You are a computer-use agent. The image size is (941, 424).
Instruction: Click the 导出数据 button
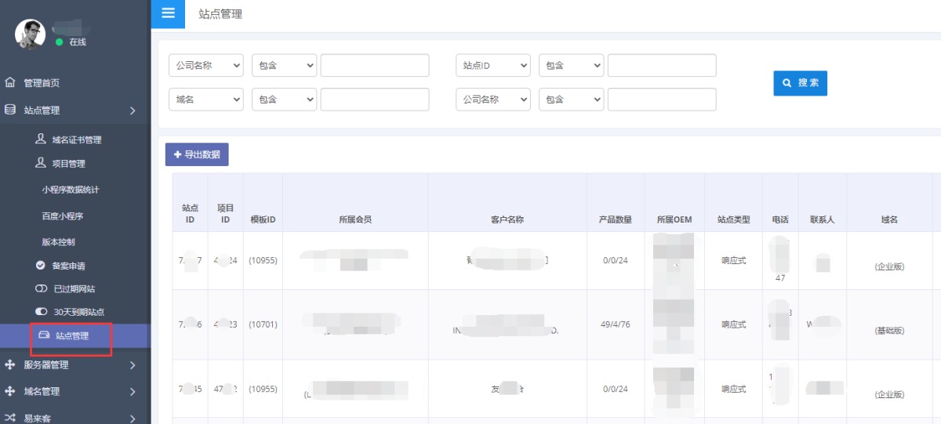tap(197, 154)
